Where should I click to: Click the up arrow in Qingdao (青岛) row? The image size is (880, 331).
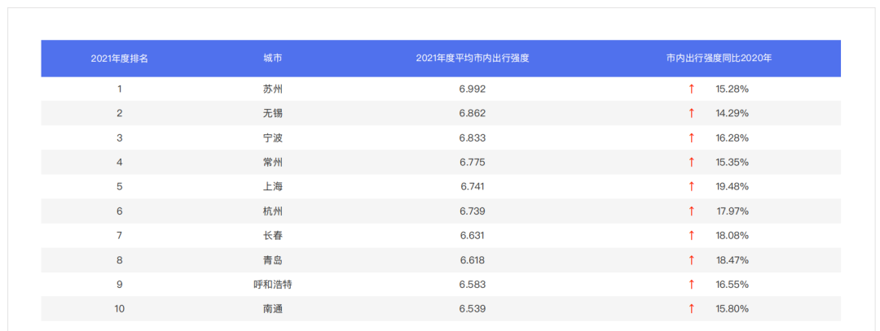(692, 259)
